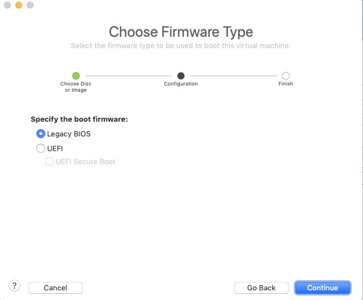This screenshot has width=363, height=300.
Task: Click the UEFI Secure Boot label text
Action: (x=86, y=161)
